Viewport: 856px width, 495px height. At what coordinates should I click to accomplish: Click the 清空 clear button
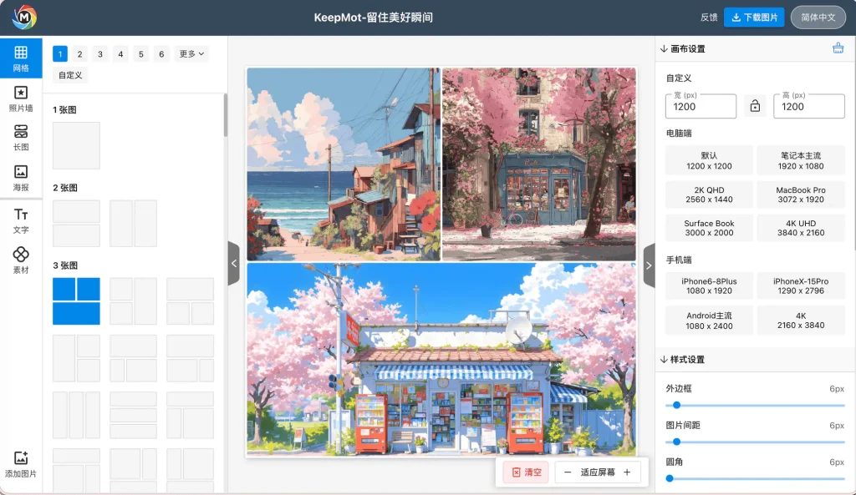[x=526, y=472]
